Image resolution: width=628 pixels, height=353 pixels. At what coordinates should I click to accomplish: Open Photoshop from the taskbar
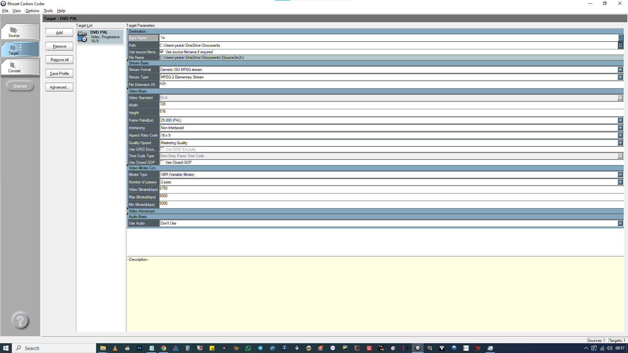139,348
